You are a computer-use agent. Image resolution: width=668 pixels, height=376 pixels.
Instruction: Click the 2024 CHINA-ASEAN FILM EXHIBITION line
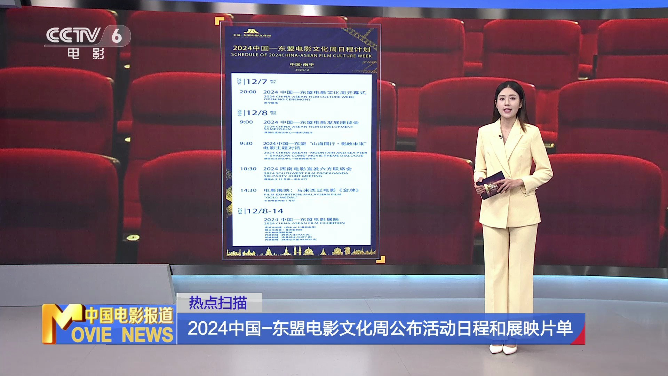(304, 223)
